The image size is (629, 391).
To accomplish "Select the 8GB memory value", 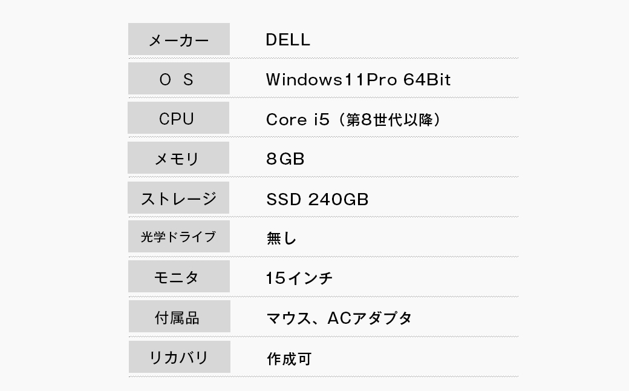I will tap(285, 159).
